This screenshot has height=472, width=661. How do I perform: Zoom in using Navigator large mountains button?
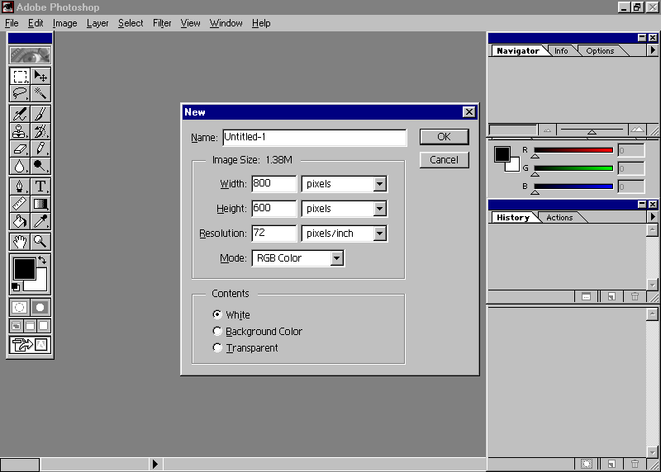click(637, 130)
